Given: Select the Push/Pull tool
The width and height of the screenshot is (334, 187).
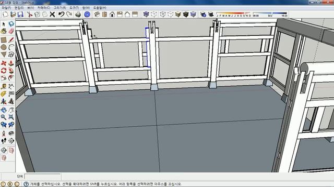Looking at the screenshot, I should [x=11, y=63].
